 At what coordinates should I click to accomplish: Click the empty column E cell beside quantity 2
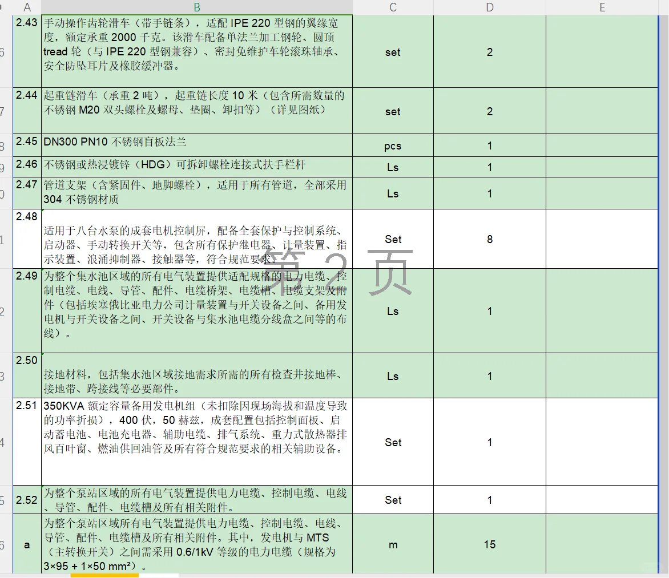click(602, 52)
